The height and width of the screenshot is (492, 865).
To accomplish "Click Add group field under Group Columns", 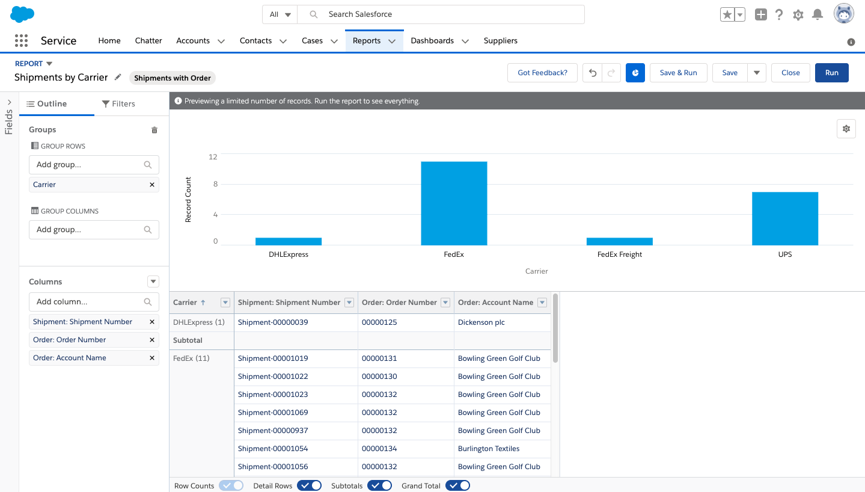I will [x=94, y=229].
